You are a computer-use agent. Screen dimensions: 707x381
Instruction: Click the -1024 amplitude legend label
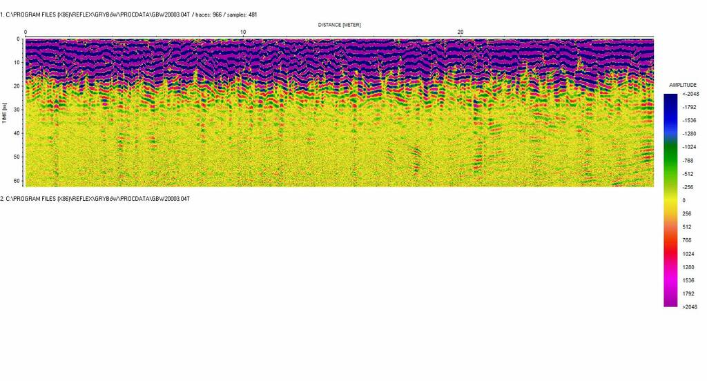pyautogui.click(x=690, y=147)
